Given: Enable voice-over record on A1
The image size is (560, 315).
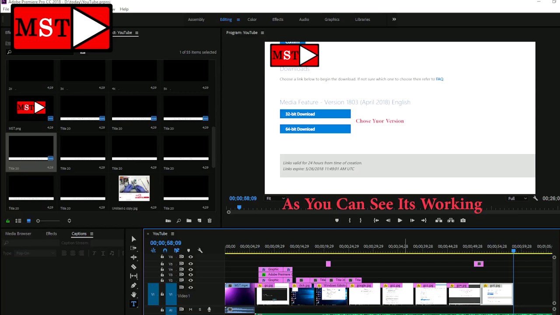Looking at the screenshot, I should coord(209,310).
